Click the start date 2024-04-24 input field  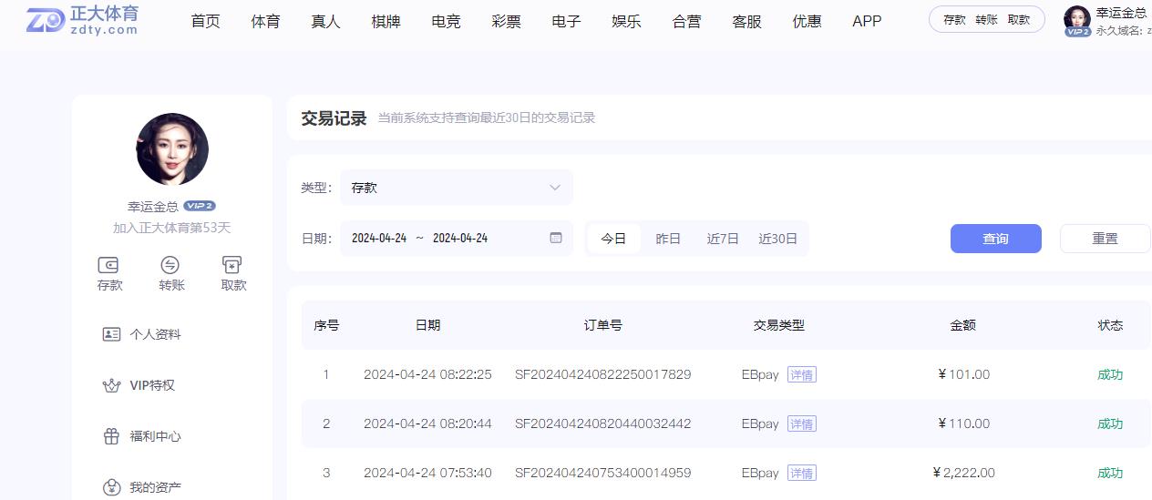pos(379,239)
